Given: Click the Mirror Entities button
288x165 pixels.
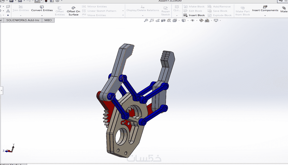Looking at the screenshot, I should [94, 6].
